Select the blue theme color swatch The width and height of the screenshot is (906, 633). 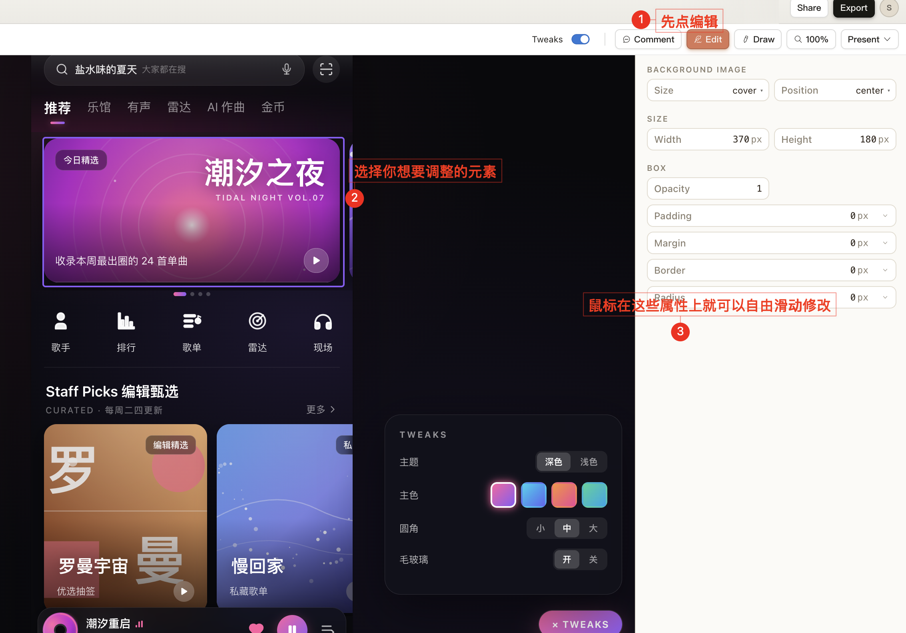pos(533,495)
